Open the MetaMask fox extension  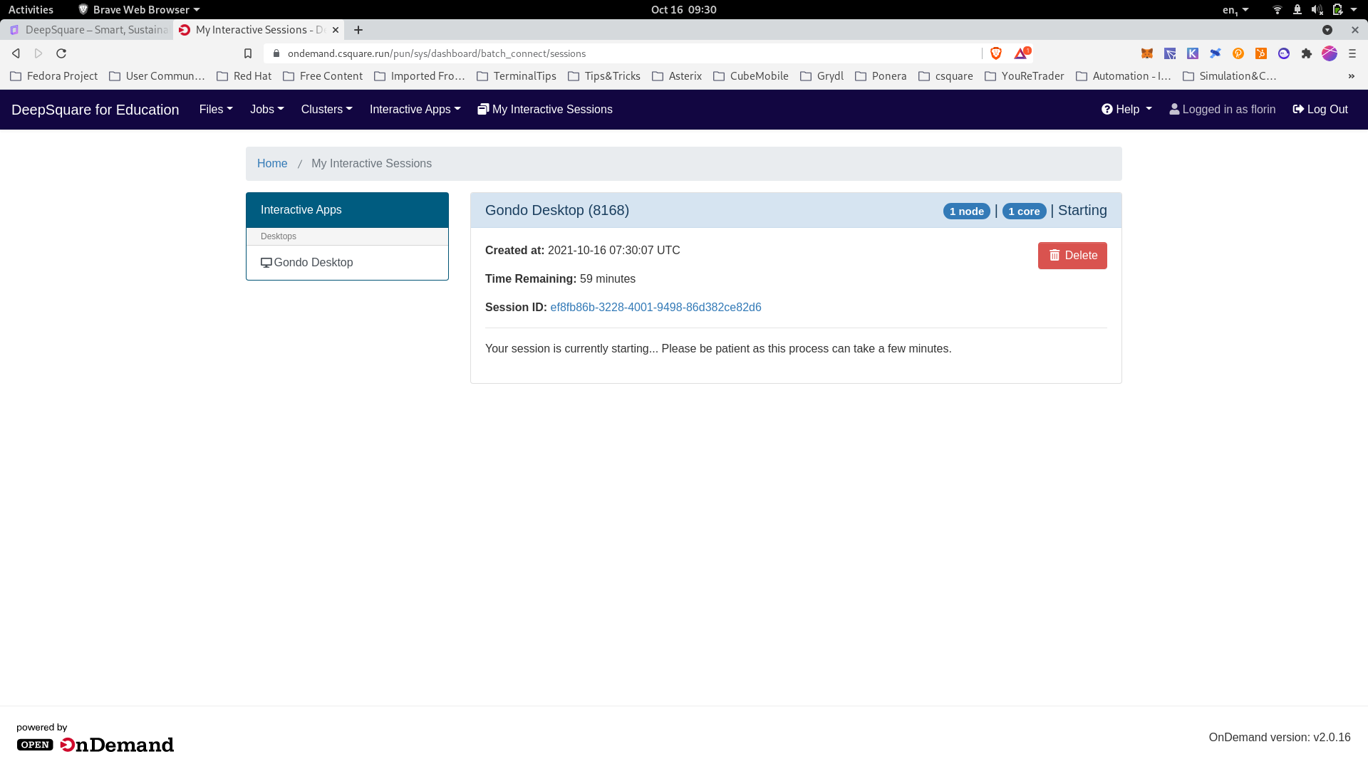coord(1147,53)
